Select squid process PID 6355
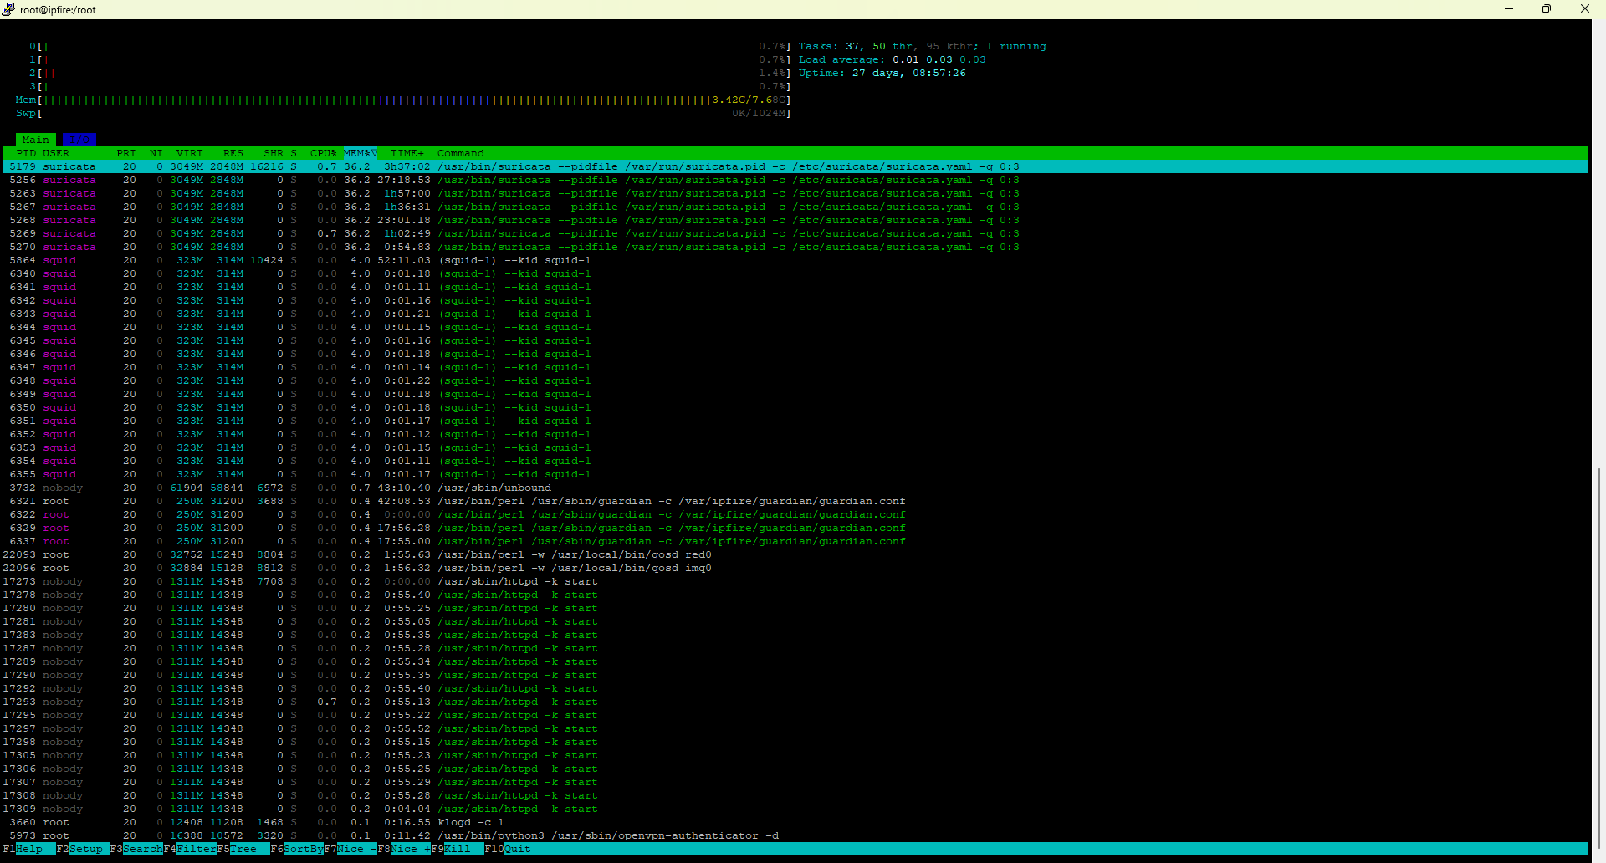This screenshot has height=863, width=1606. pos(795,474)
